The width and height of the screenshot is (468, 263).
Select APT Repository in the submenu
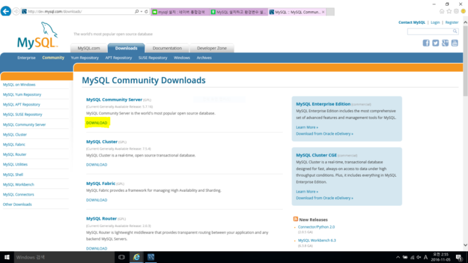point(118,57)
